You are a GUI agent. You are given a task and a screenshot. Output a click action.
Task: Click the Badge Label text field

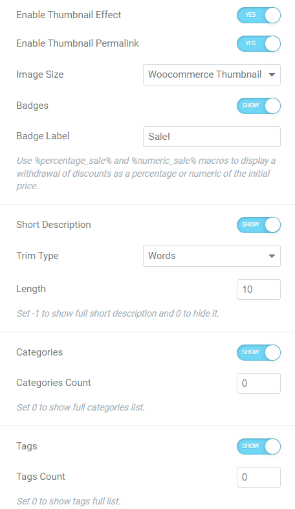click(212, 137)
